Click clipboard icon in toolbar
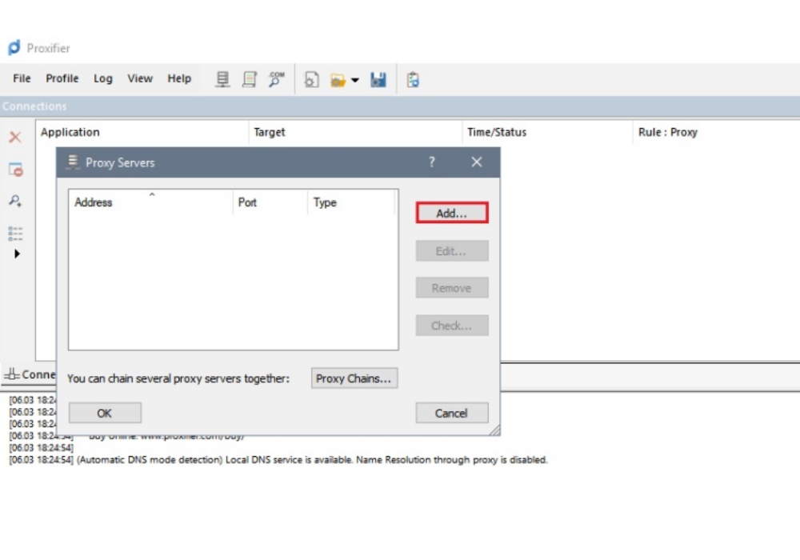This screenshot has width=800, height=560. pyautogui.click(x=413, y=79)
